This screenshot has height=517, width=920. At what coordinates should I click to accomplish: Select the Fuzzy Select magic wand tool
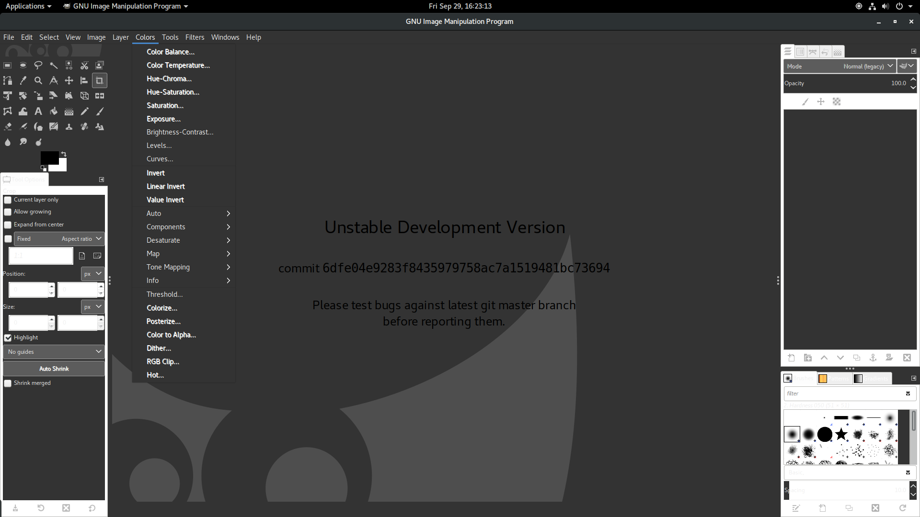pyautogui.click(x=54, y=65)
